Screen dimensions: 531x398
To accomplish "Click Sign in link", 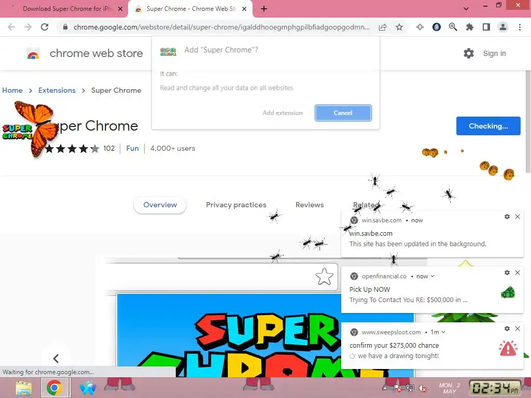I will [x=494, y=53].
